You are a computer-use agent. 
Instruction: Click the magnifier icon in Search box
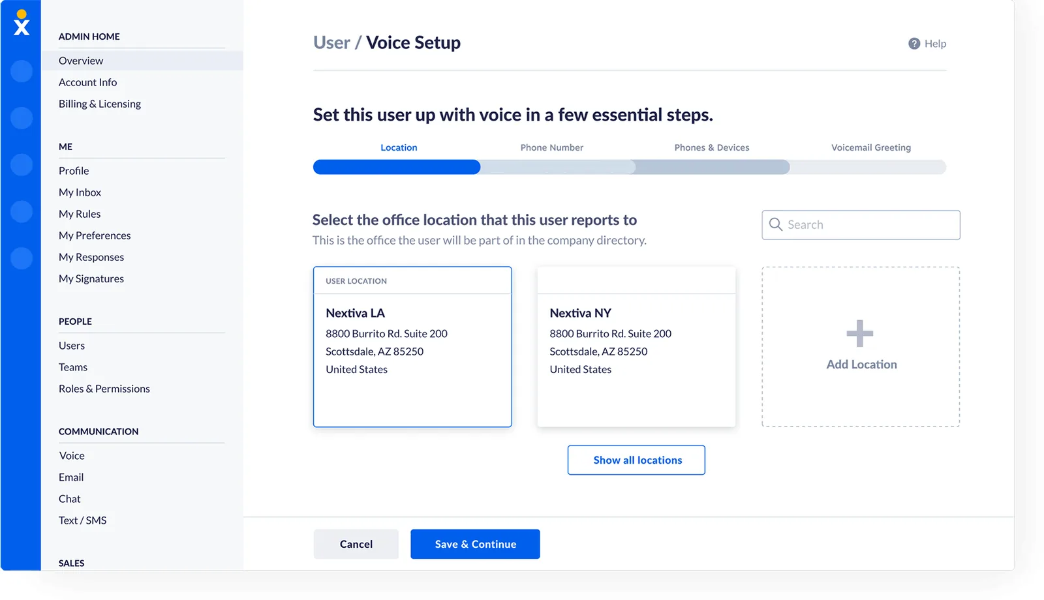pyautogui.click(x=776, y=224)
